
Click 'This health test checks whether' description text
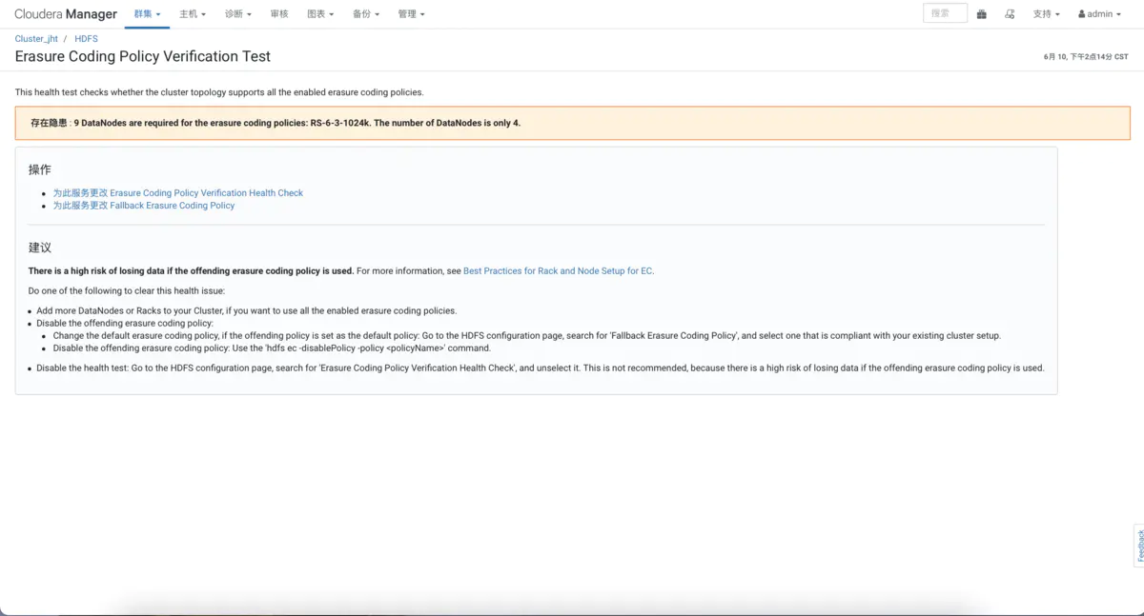(219, 92)
